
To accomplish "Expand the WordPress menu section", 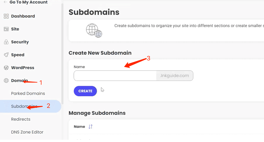I will point(23,68).
